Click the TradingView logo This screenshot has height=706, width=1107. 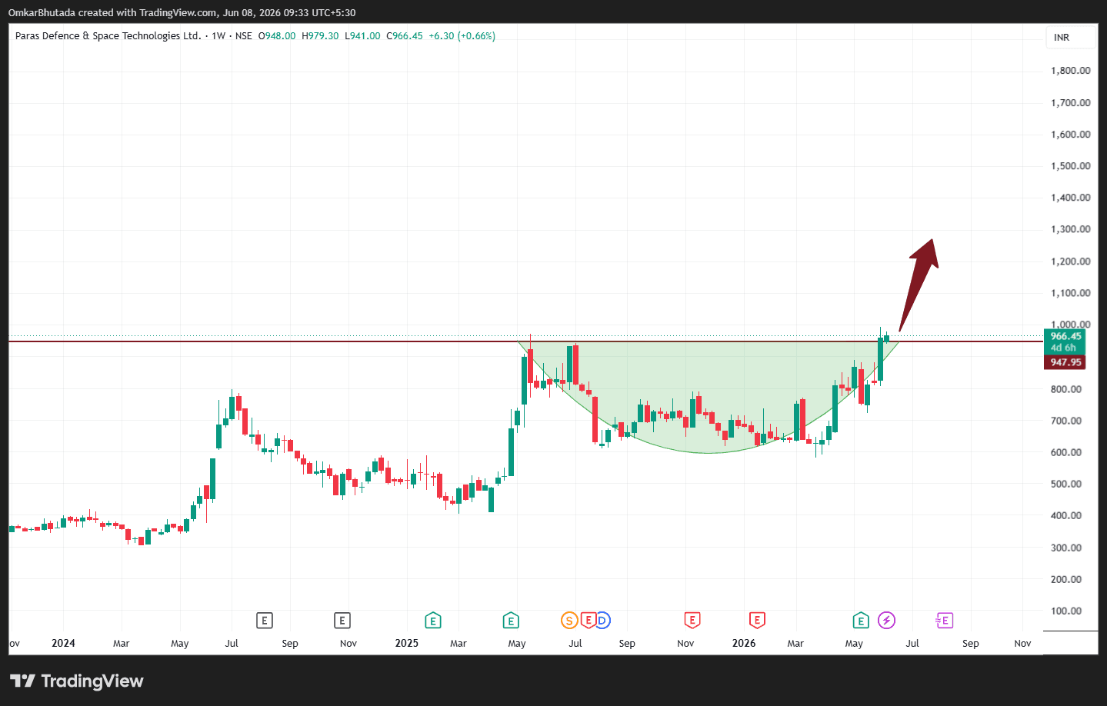[x=77, y=681]
